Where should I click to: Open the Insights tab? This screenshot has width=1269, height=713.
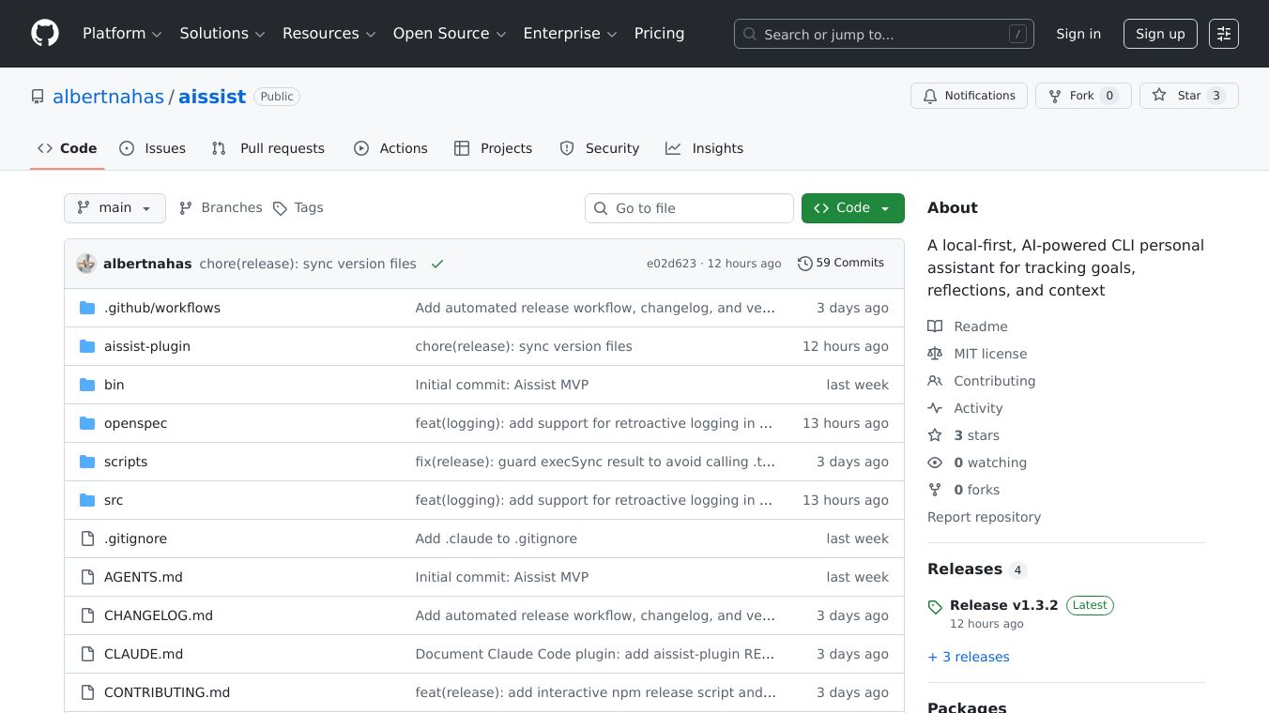coord(705,148)
